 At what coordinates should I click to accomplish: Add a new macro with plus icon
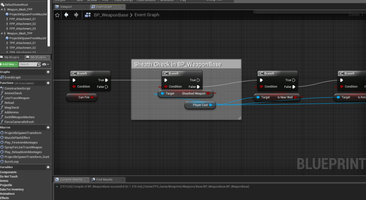click(48, 127)
